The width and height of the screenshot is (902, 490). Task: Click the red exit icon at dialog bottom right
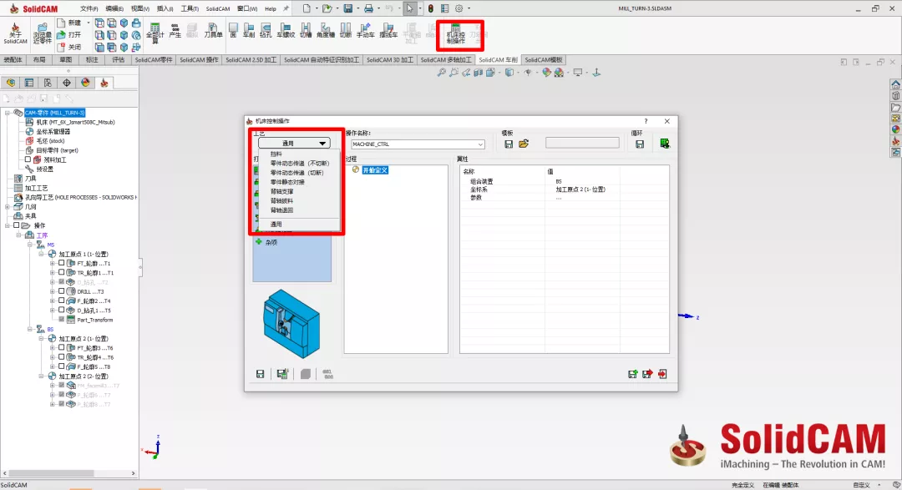tap(662, 374)
